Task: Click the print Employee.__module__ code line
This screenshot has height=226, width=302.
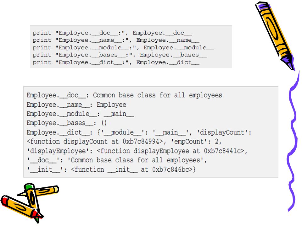Action: pos(123,47)
